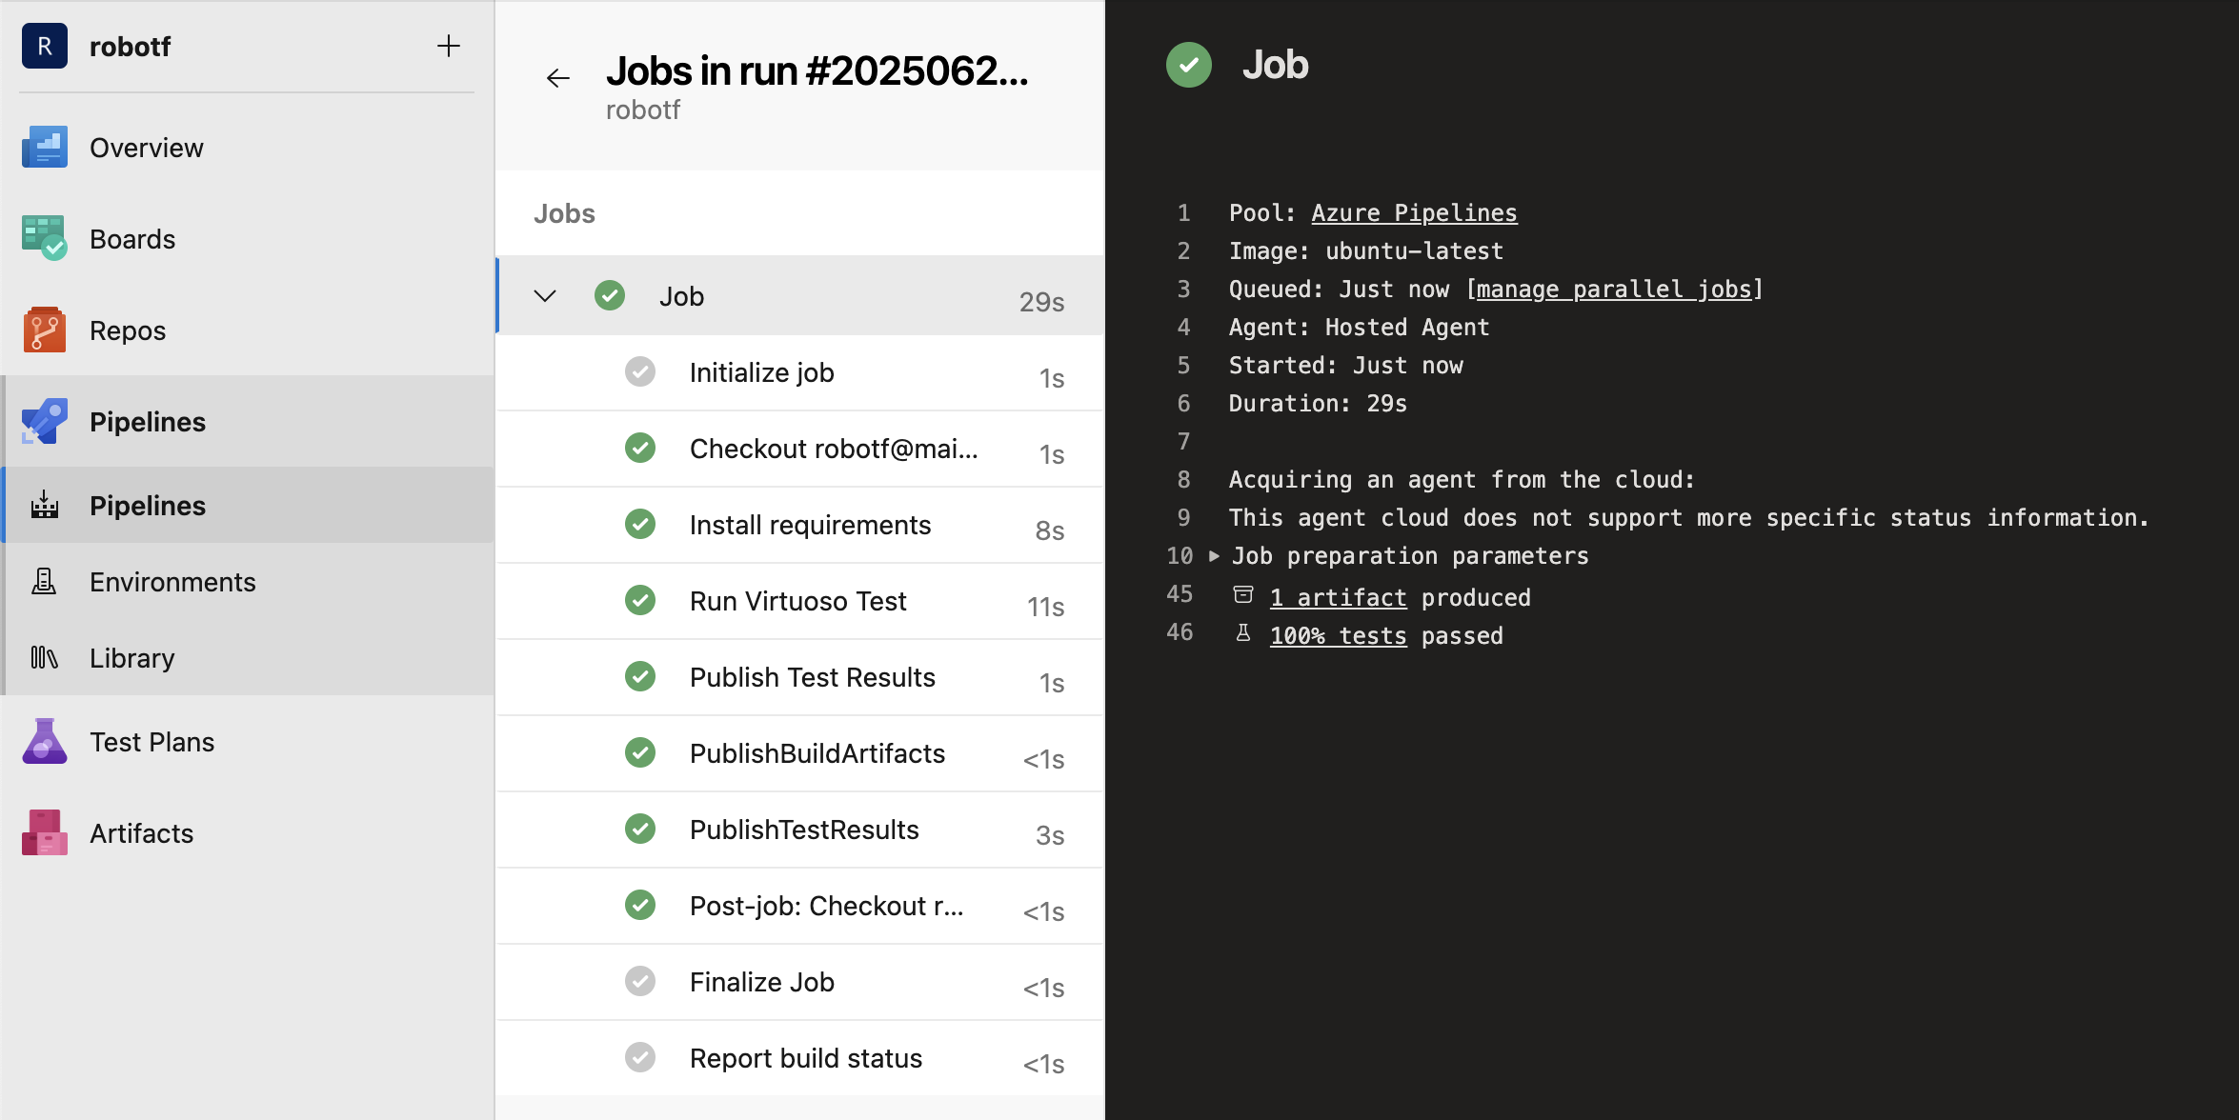Image resolution: width=2239 pixels, height=1120 pixels.
Task: Click the Artifacts package icon
Action: pyautogui.click(x=45, y=833)
